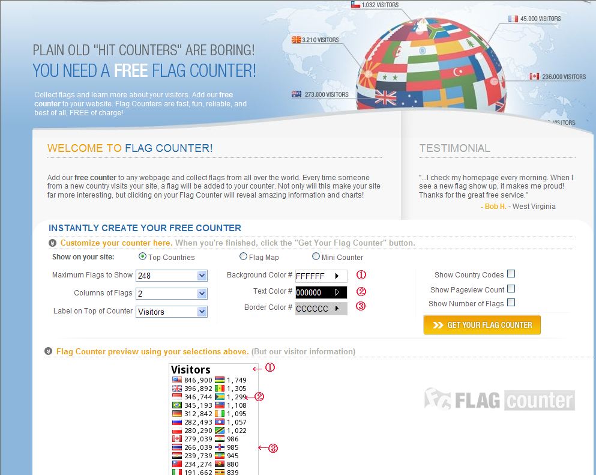Click the Angola flag next to 880
The image size is (596, 475).
[x=219, y=464]
